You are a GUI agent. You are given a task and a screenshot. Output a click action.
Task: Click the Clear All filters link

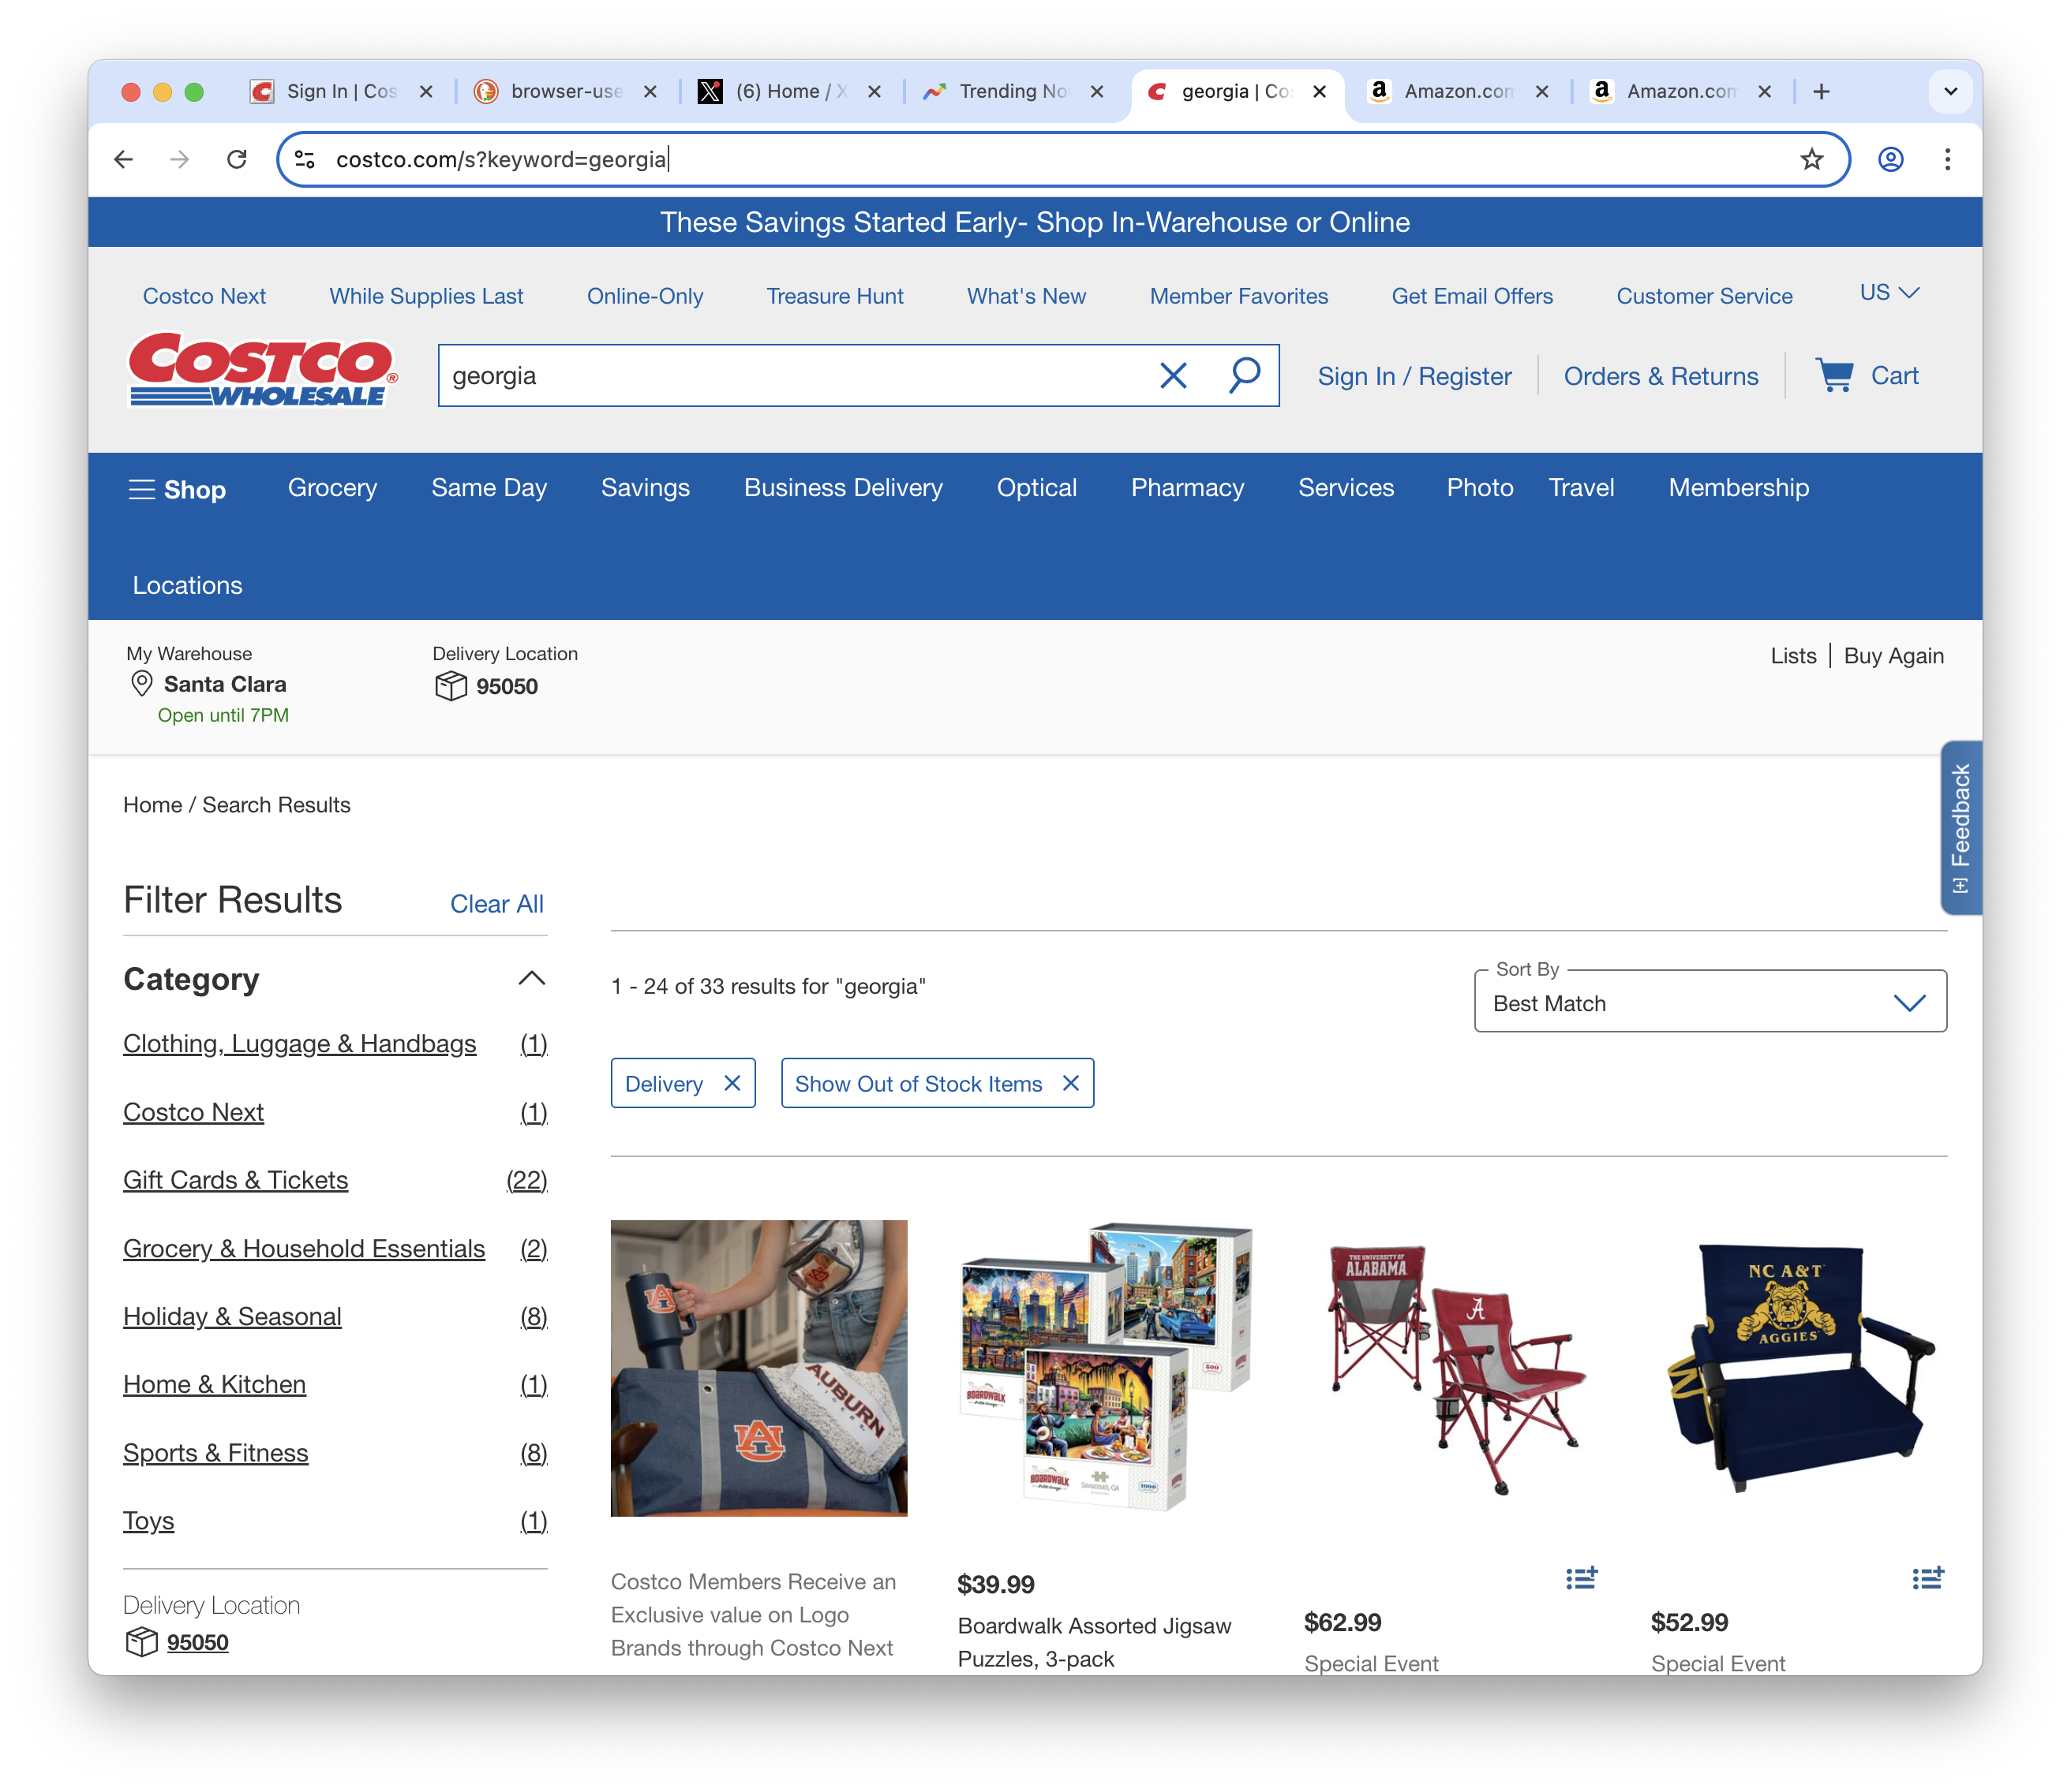click(496, 904)
